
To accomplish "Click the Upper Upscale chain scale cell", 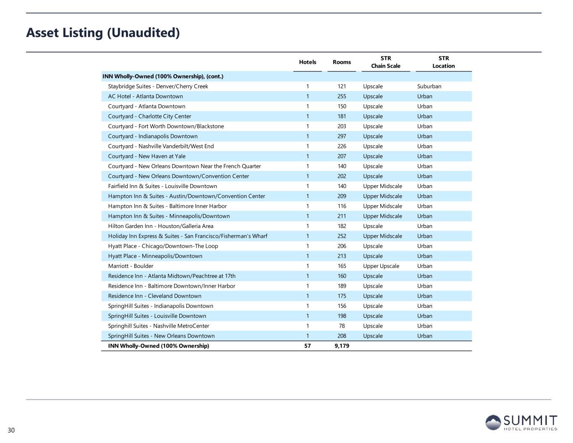I will (381, 266).
